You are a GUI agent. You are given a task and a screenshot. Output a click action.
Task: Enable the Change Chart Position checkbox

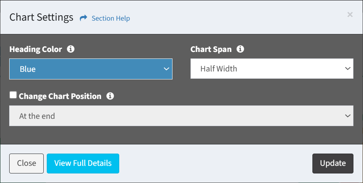(13, 95)
